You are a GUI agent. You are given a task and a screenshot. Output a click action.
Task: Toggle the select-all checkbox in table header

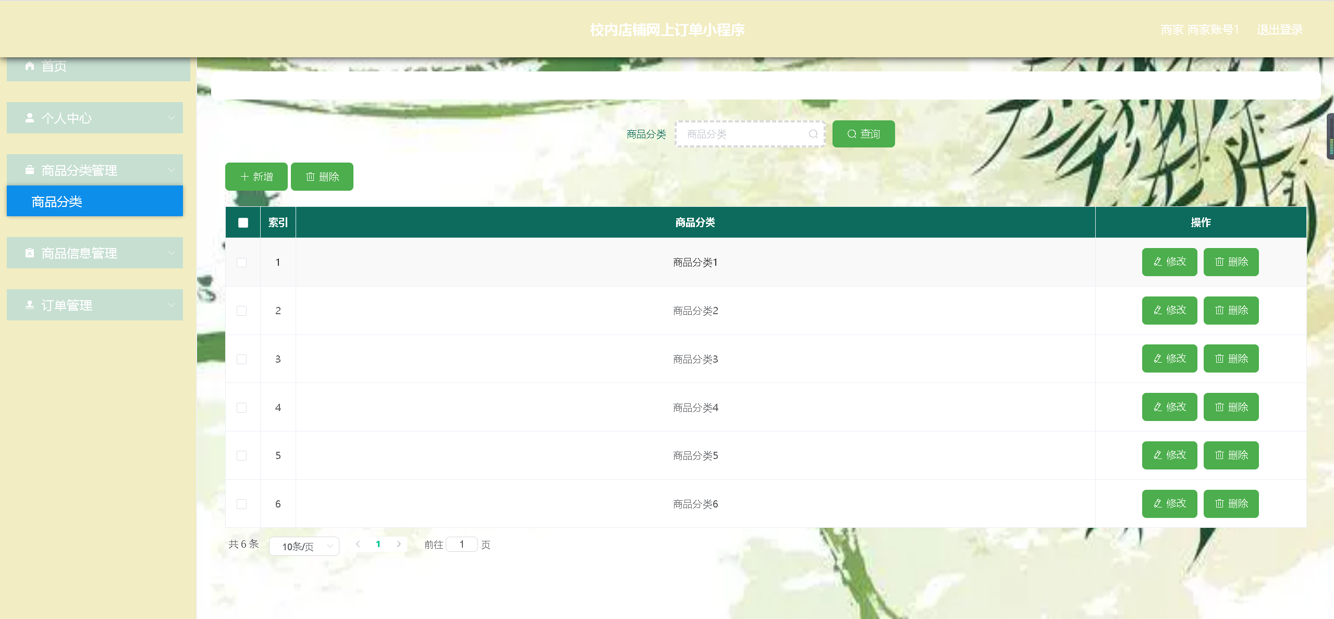(x=243, y=222)
